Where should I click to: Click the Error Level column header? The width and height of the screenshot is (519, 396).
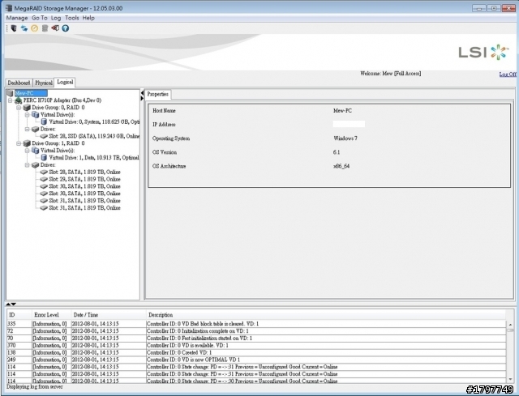click(x=51, y=315)
